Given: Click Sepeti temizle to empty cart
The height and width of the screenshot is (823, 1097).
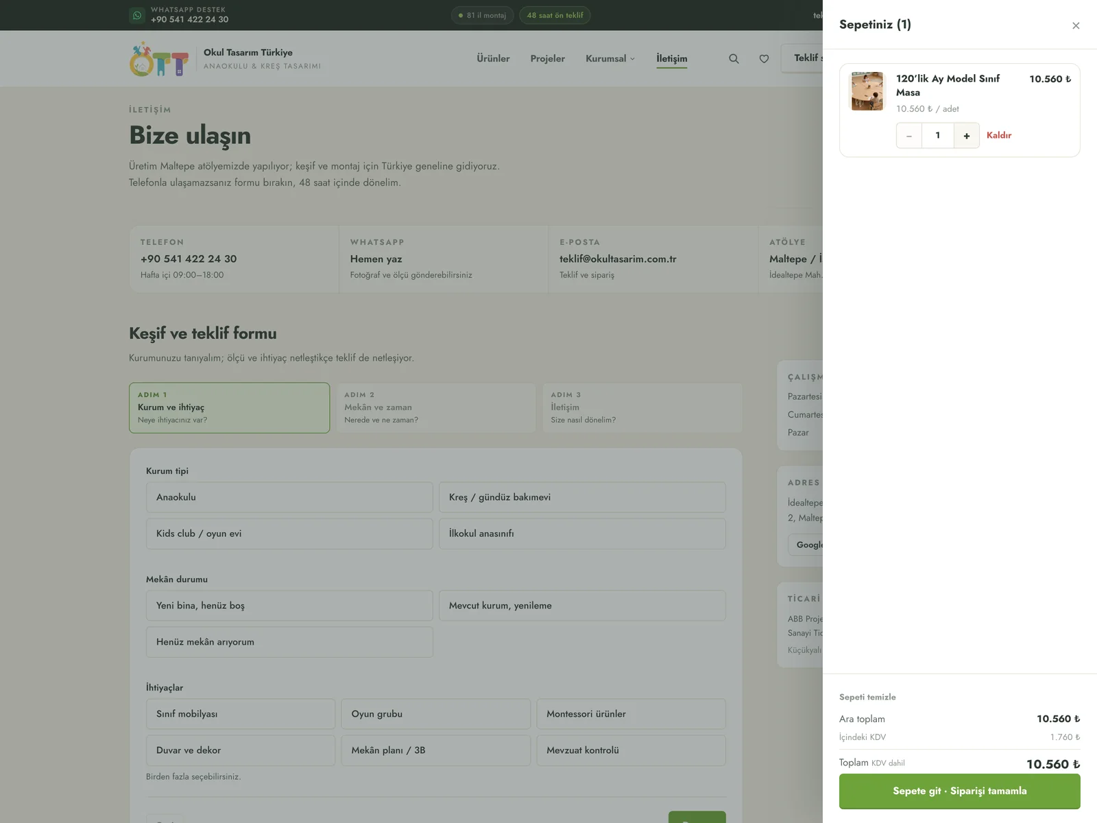Looking at the screenshot, I should (867, 697).
